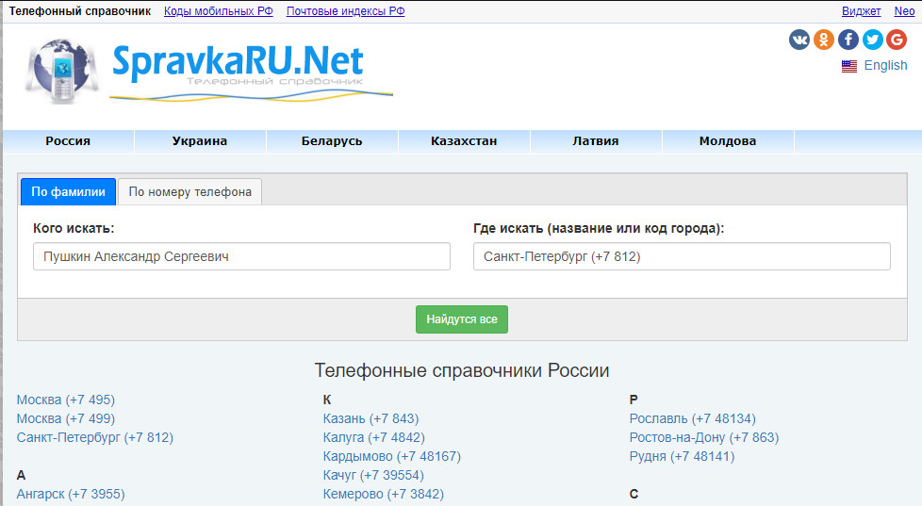The width and height of the screenshot is (922, 506).
Task: Switch to По номеру телефона tab
Action: (190, 192)
